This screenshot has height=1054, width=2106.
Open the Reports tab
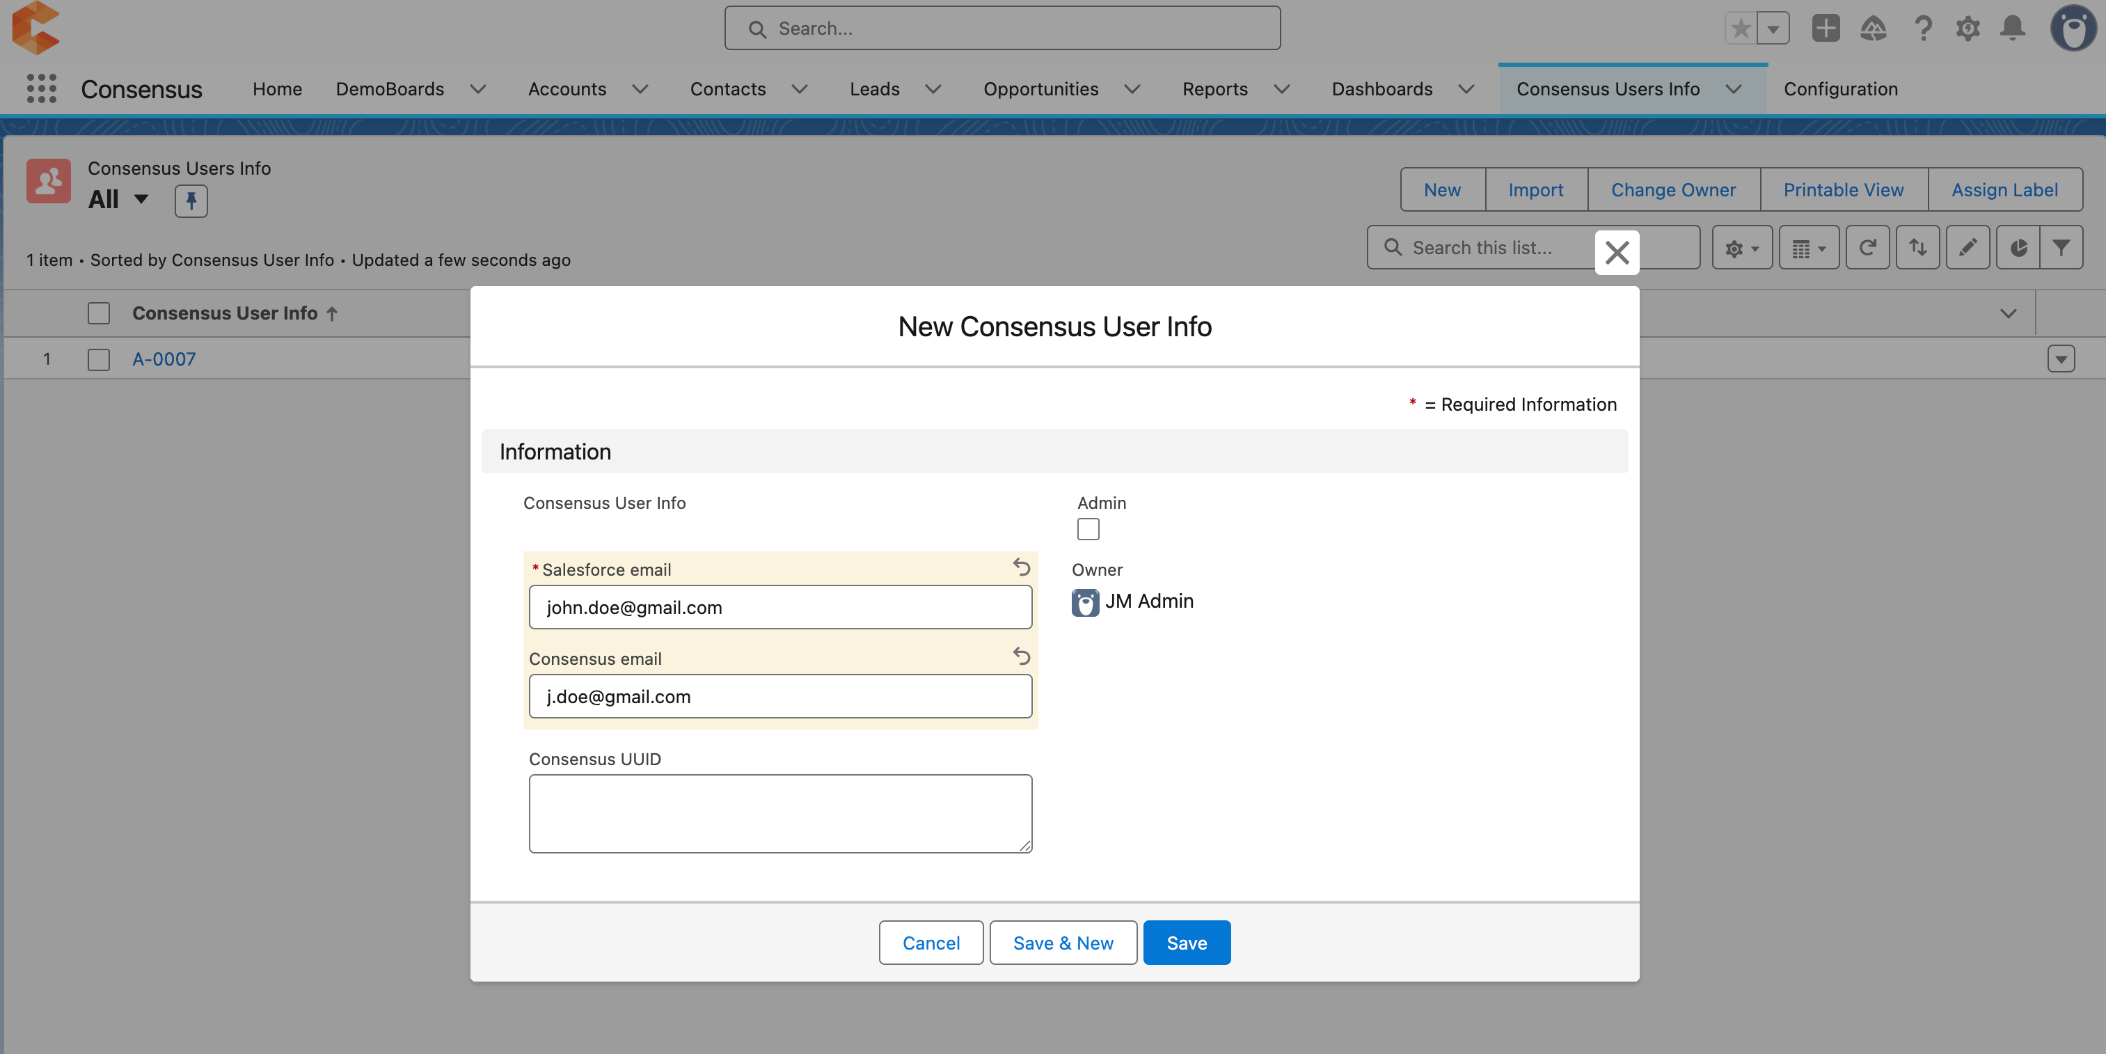point(1215,89)
